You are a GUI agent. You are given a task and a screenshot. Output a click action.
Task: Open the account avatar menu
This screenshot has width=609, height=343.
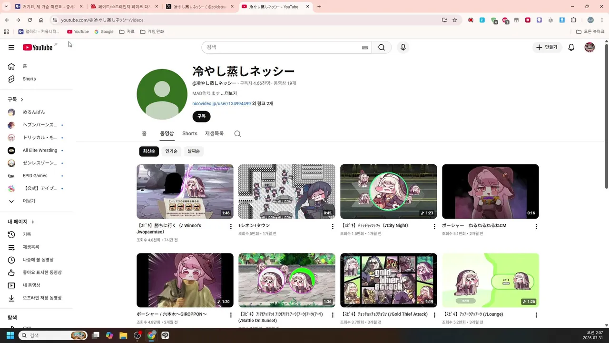tap(589, 47)
